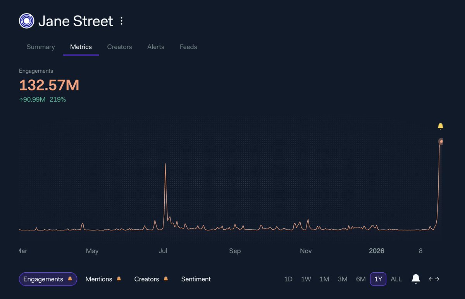
Task: Toggle the Sentiment metric on
Action: pyautogui.click(x=196, y=279)
